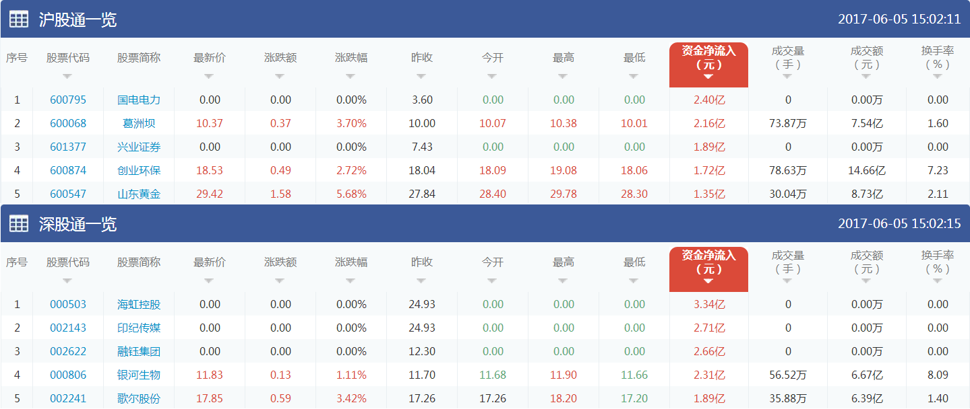Image resolution: width=970 pixels, height=409 pixels.
Task: Select 3.42% change of 歌尔股份
Action: (x=351, y=398)
